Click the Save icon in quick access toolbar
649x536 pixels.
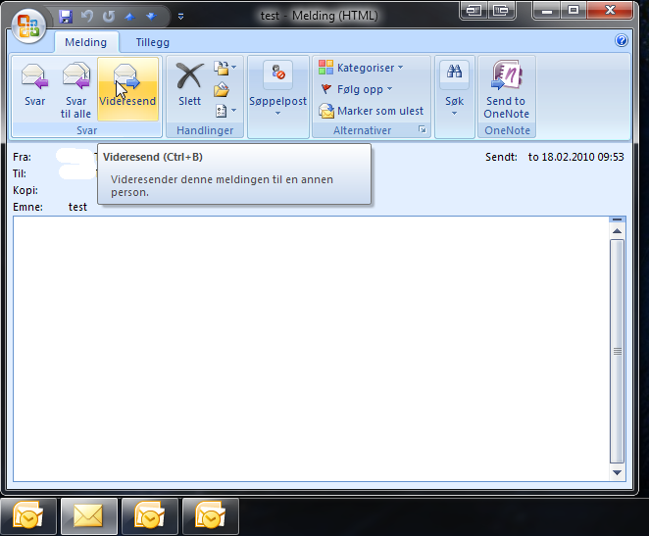click(x=66, y=17)
